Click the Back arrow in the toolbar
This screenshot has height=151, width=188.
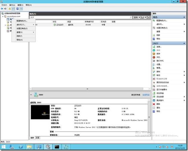[x=2, y=9]
